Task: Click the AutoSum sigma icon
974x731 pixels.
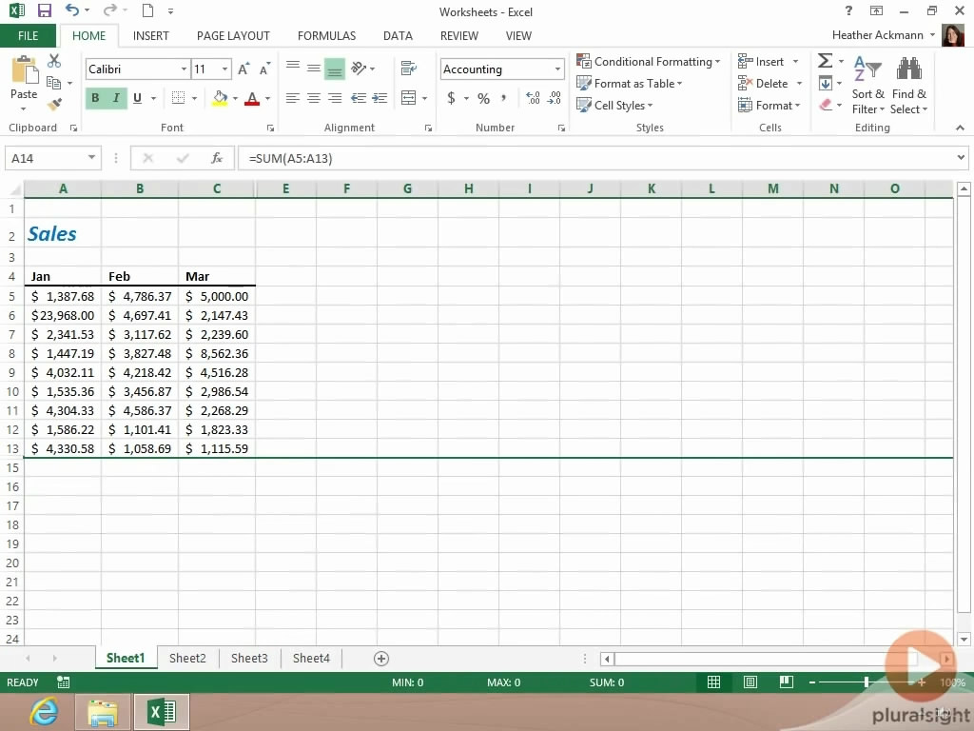Action: [825, 61]
